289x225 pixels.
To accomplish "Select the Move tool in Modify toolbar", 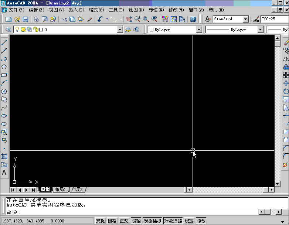I will 286,83.
